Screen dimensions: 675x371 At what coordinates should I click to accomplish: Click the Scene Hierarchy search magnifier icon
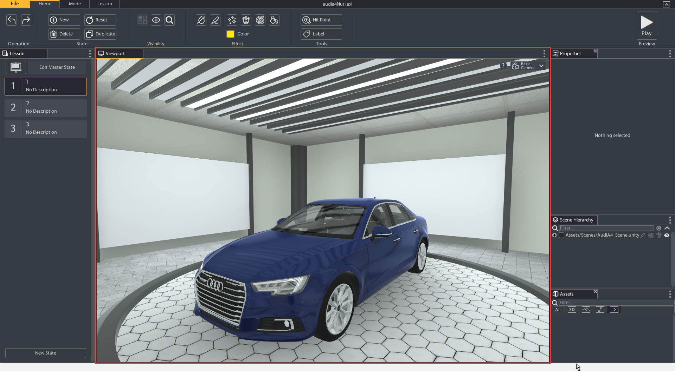555,228
